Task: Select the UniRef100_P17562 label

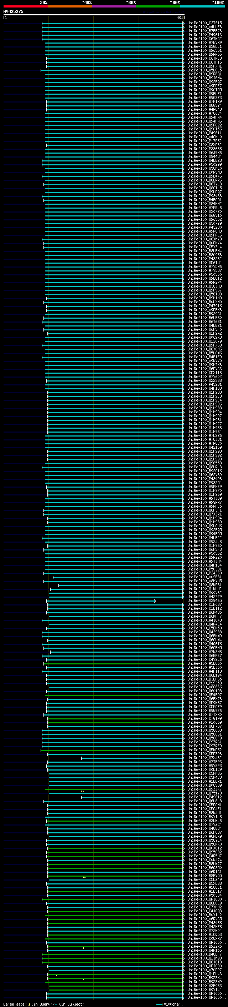Action: tap(204, 141)
